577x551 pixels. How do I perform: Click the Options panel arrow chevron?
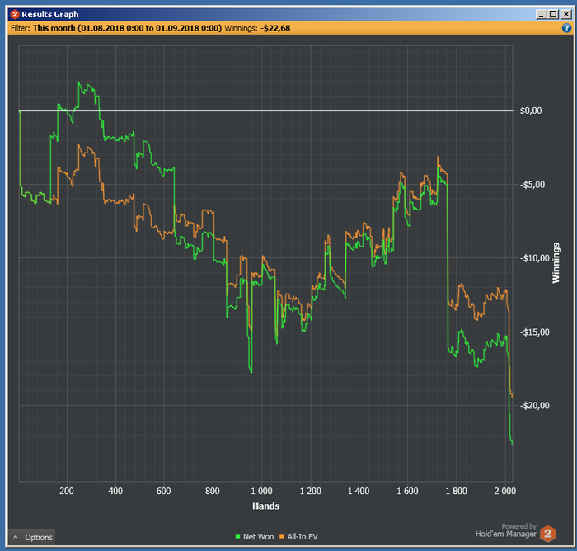pos(15,537)
